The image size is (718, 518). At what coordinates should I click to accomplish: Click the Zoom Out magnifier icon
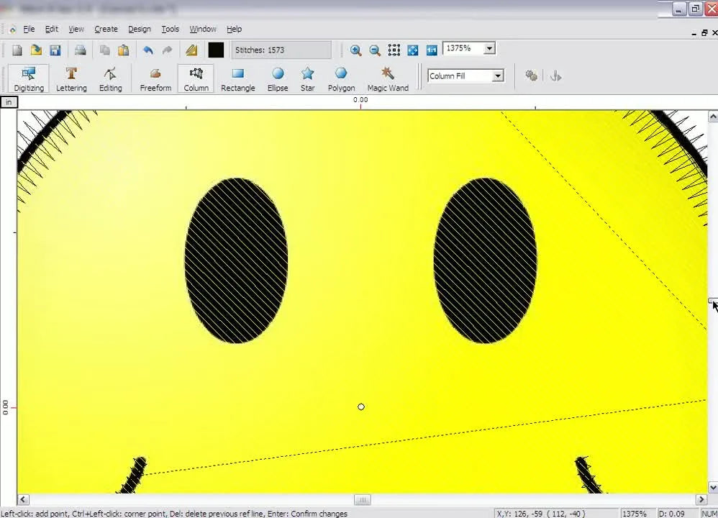(x=374, y=50)
